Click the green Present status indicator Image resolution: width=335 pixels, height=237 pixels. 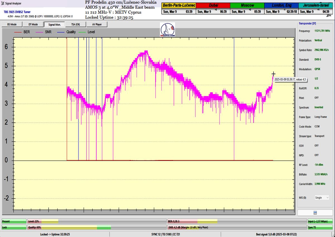pyautogui.click(x=14, y=221)
